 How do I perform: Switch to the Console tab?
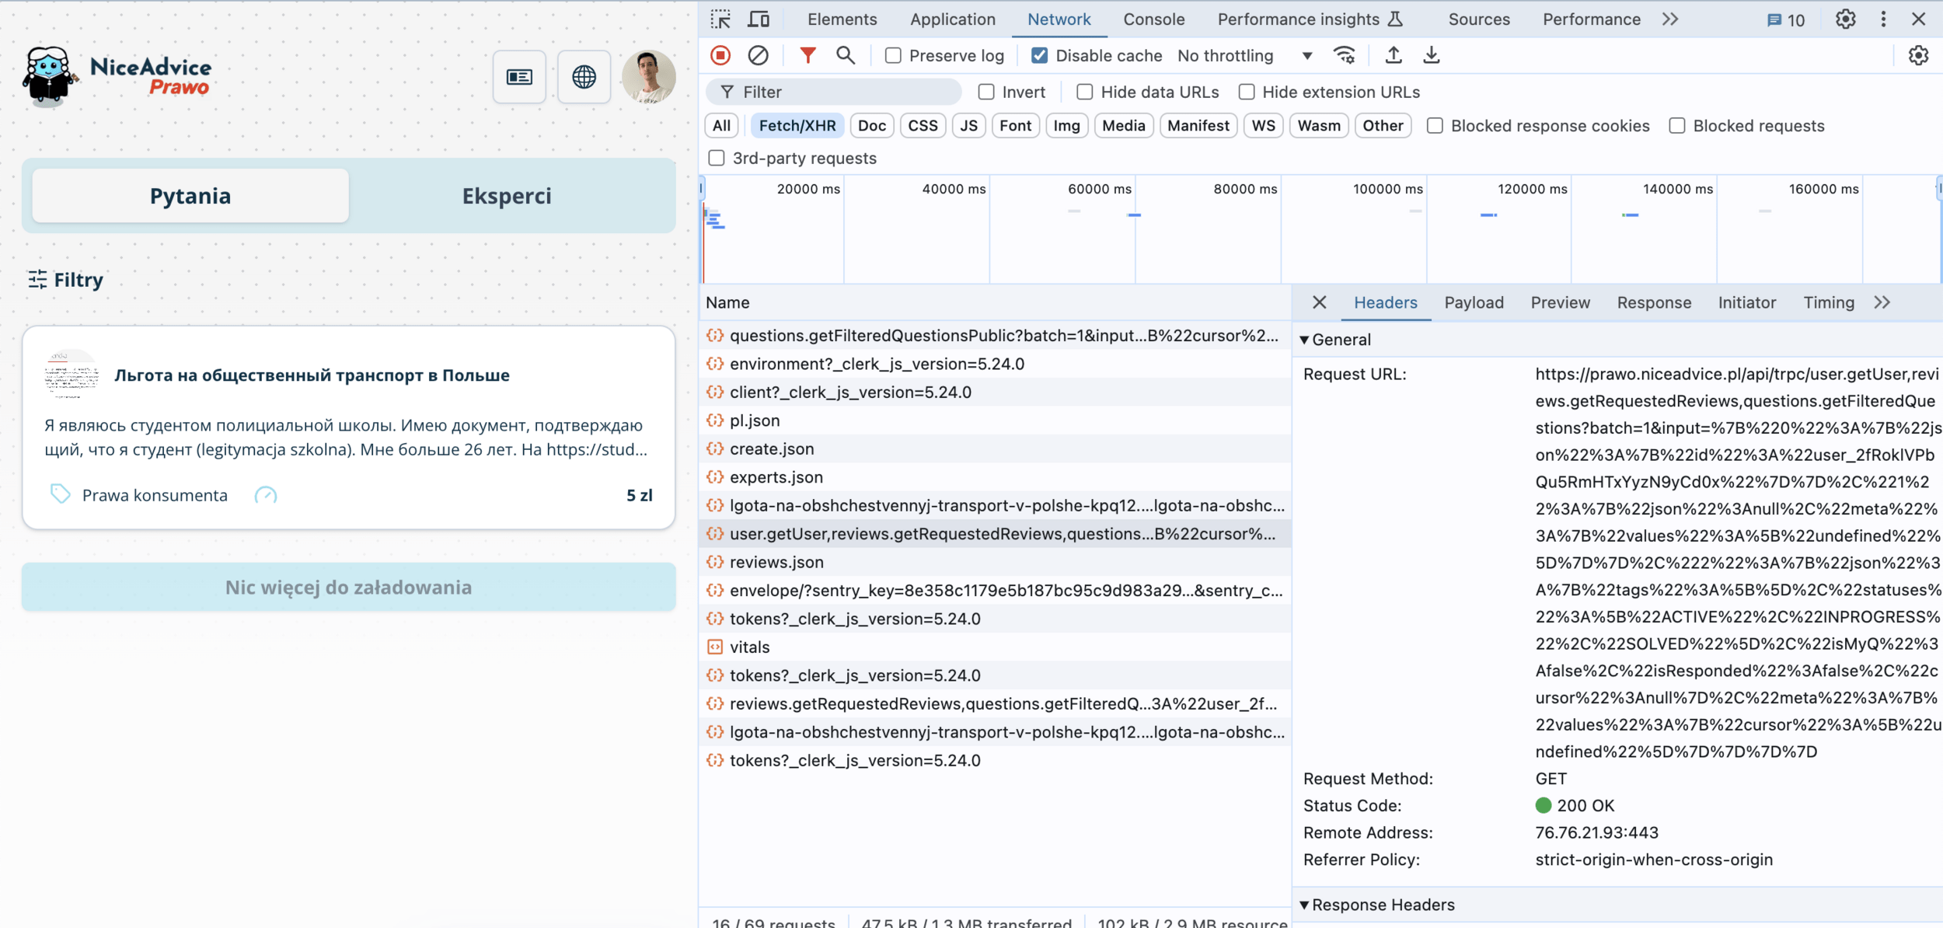(x=1153, y=19)
